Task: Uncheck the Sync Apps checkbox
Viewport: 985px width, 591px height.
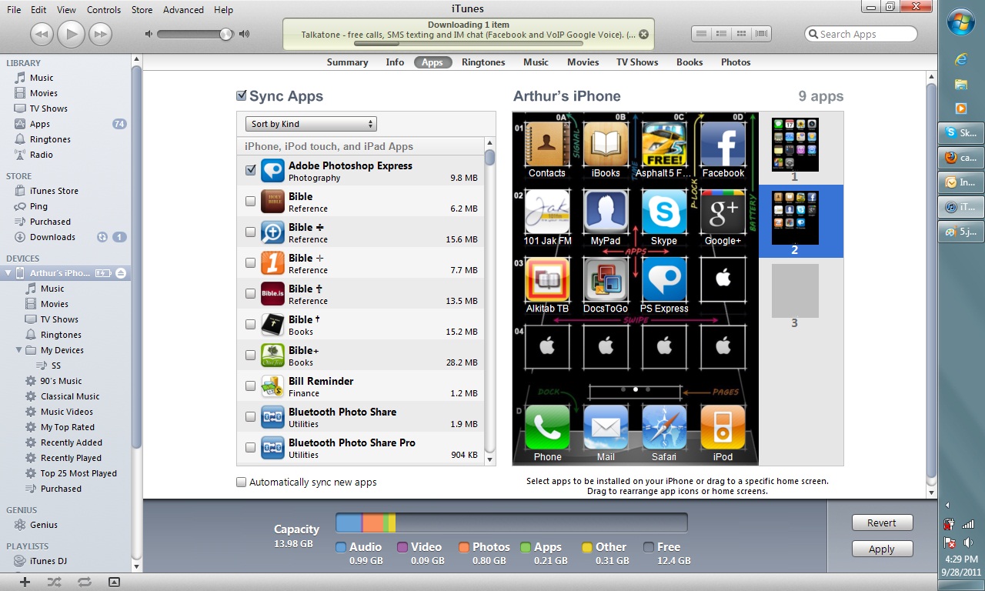Action: coord(242,96)
